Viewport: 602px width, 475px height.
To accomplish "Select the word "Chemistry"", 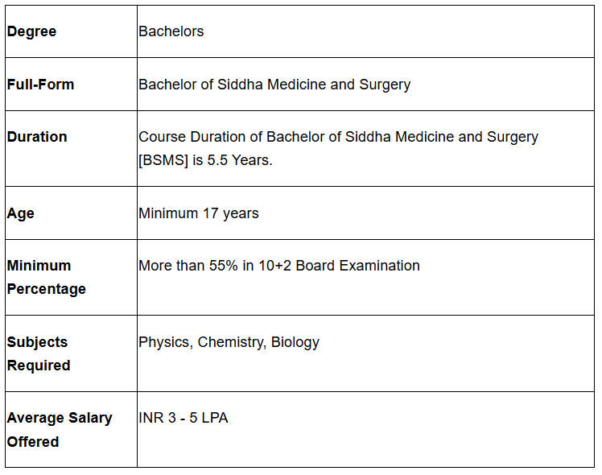I will coord(230,342).
